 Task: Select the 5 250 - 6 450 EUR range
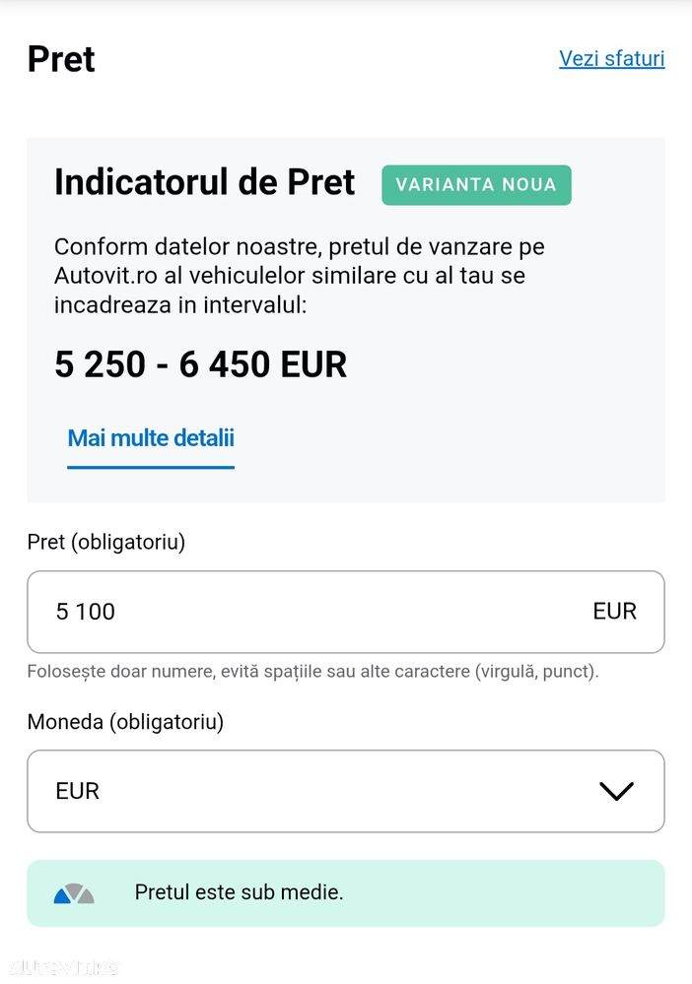click(201, 364)
